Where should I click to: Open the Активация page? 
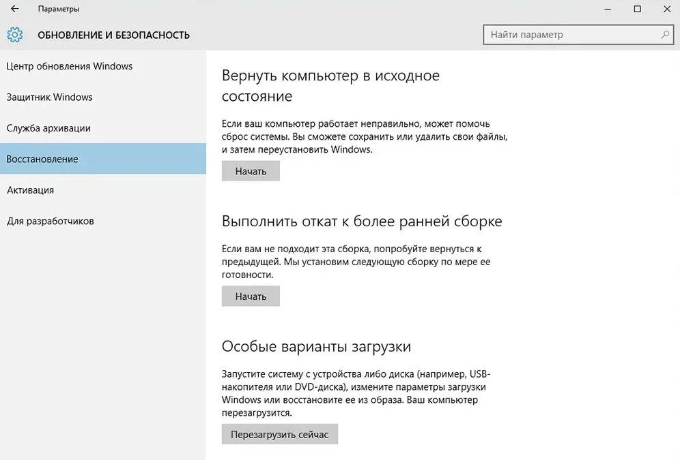pos(31,190)
